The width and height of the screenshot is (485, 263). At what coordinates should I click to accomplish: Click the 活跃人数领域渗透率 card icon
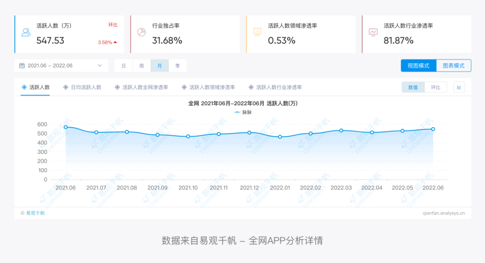257,32
